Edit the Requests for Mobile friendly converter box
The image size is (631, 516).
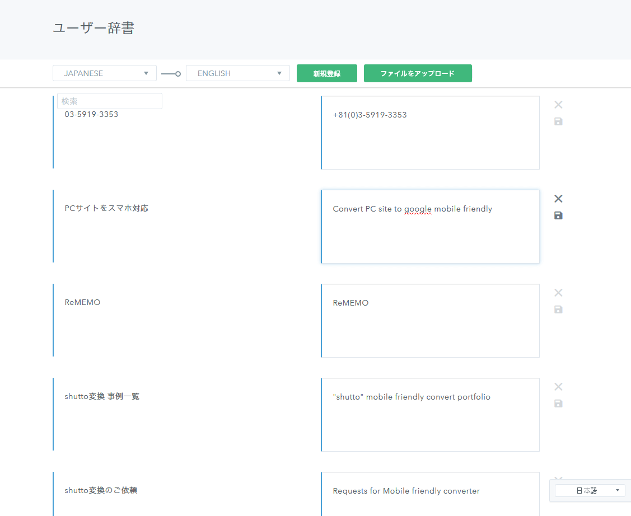click(430, 494)
